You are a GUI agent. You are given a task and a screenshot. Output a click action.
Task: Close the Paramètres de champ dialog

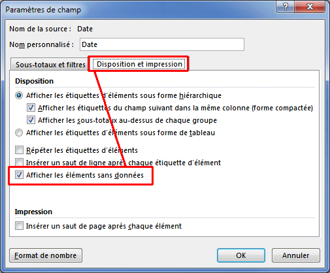click(310, 7)
